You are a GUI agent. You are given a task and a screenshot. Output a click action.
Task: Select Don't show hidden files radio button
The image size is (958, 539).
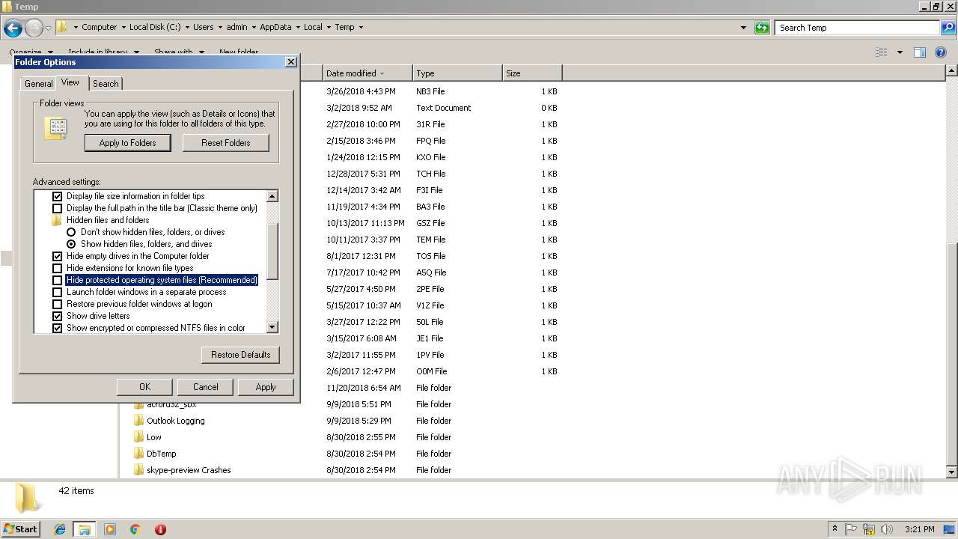click(71, 232)
